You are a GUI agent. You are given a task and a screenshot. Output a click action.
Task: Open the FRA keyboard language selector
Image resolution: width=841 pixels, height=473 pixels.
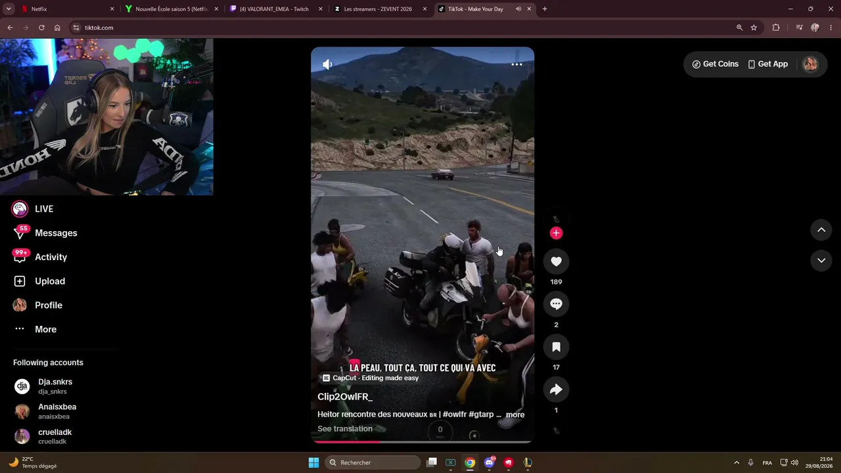[767, 462]
